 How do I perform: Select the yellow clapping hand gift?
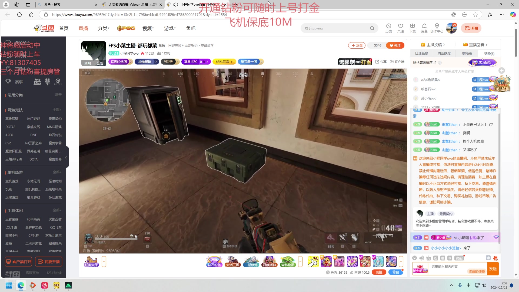coord(313,261)
